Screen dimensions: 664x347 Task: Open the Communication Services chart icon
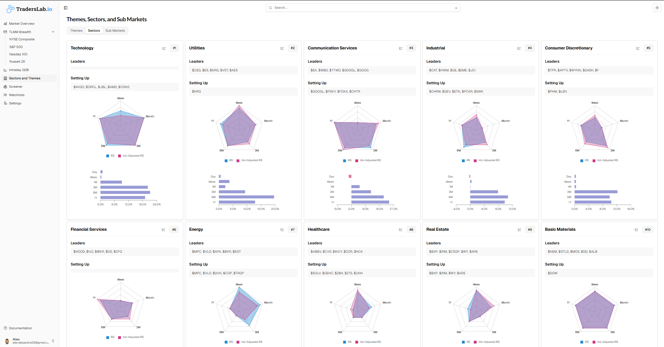401,48
